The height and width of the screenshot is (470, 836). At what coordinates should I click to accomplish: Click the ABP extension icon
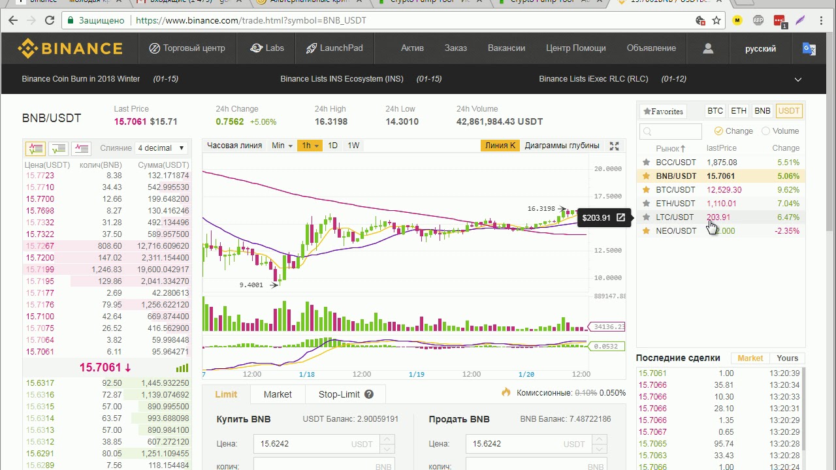[x=758, y=20]
